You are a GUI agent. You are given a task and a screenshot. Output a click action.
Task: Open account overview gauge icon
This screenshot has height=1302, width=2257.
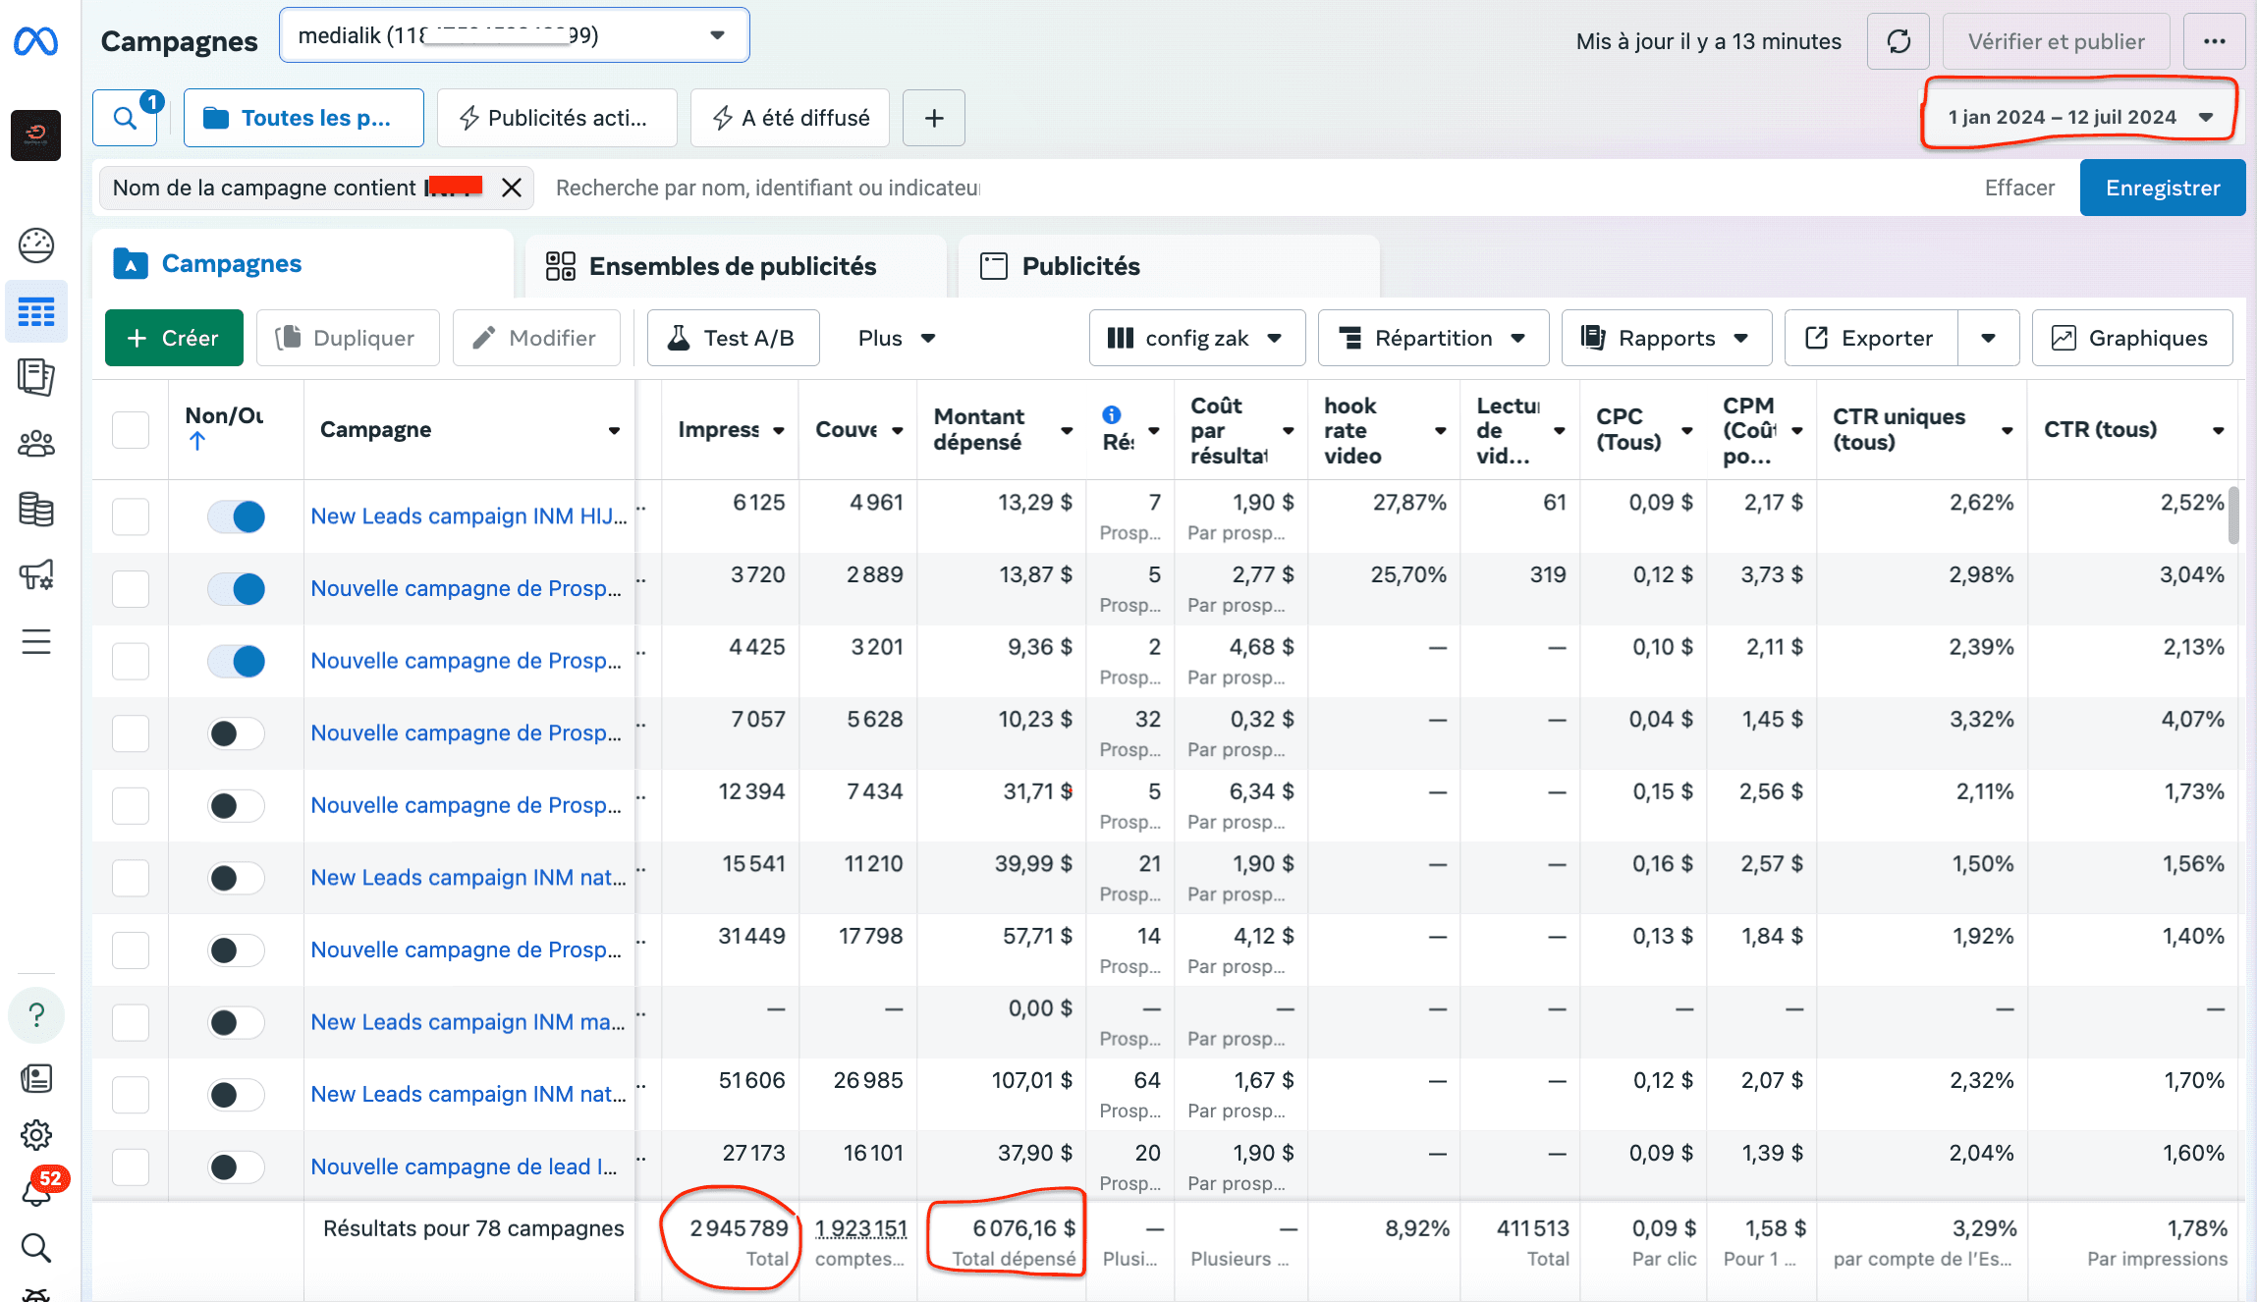(x=36, y=245)
